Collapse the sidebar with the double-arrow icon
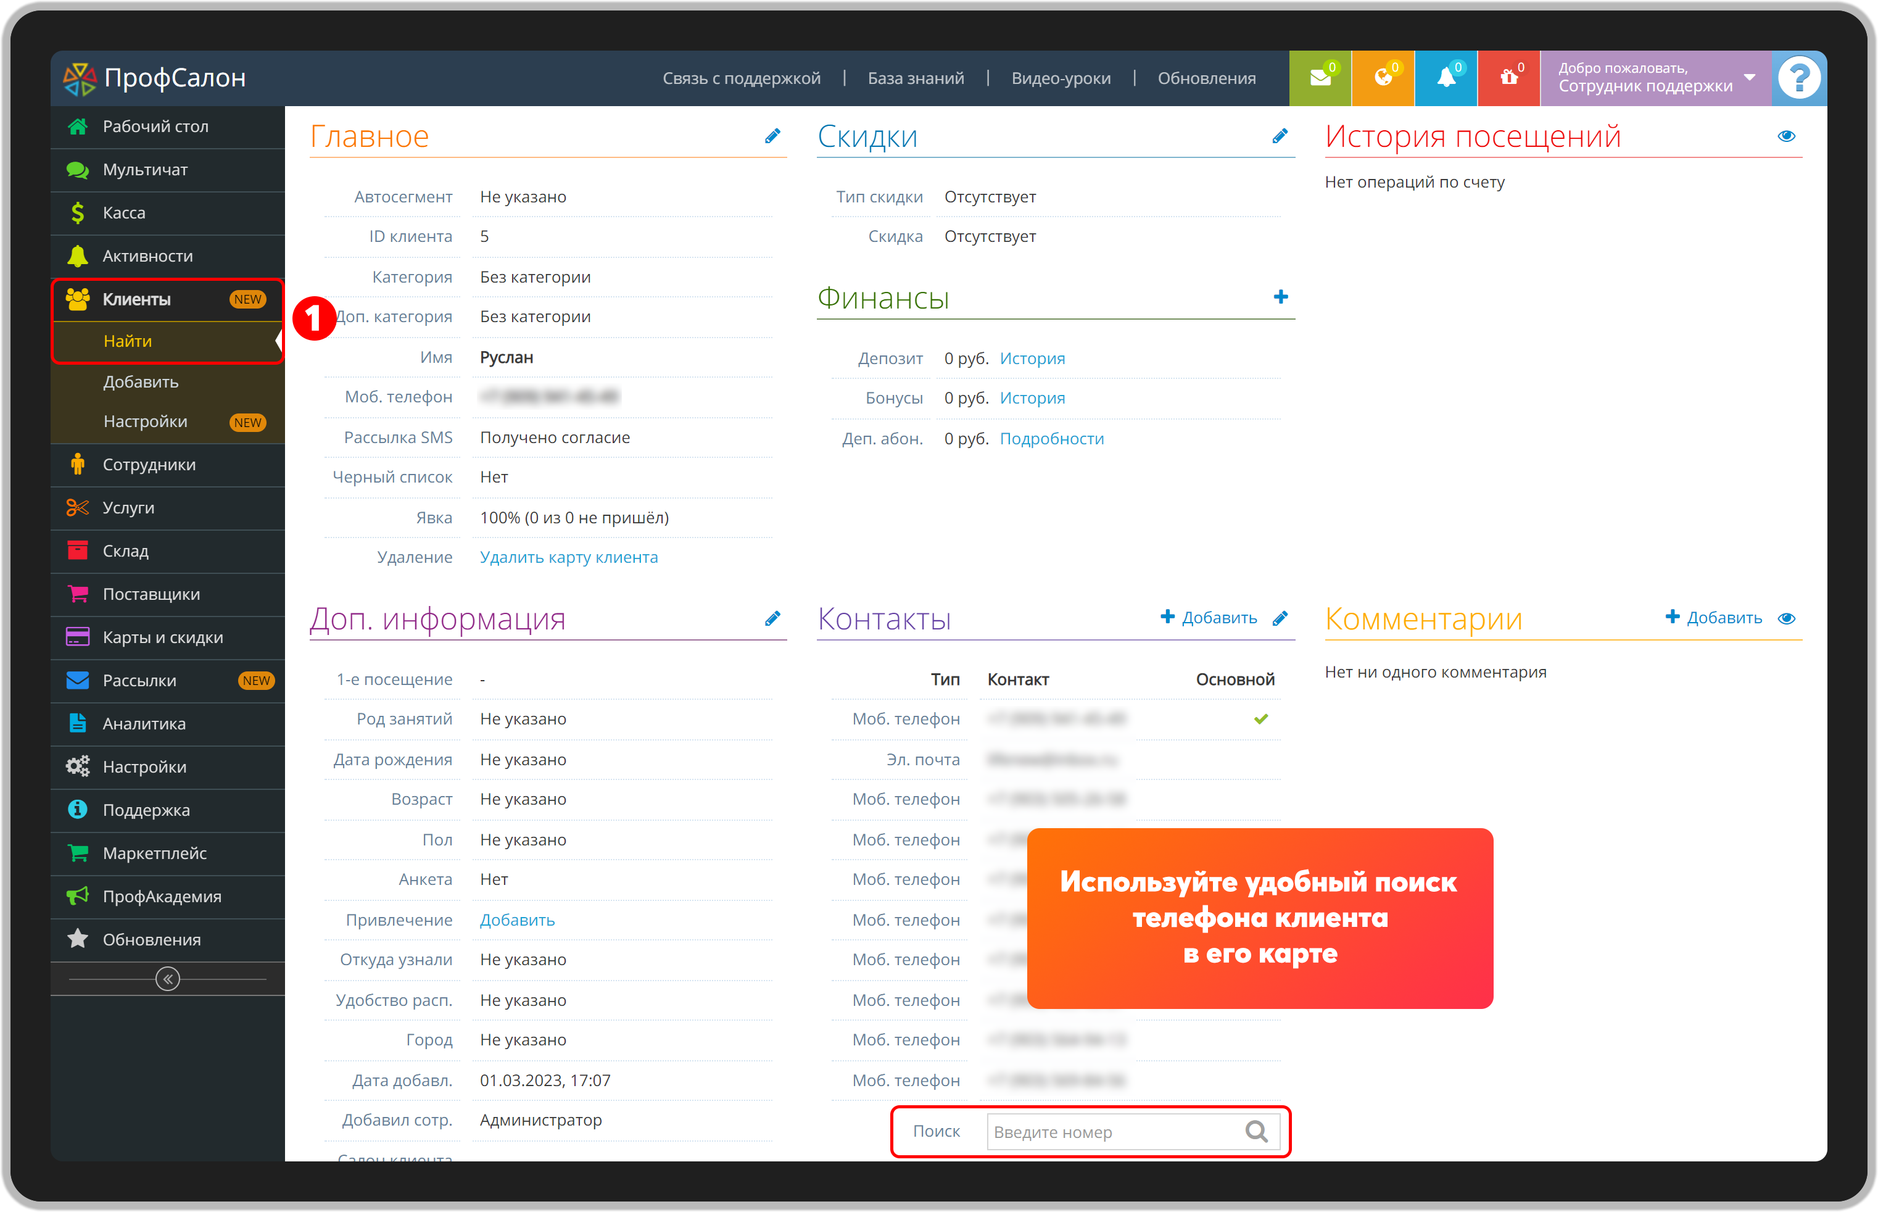The height and width of the screenshot is (1212, 1878). coord(168,979)
